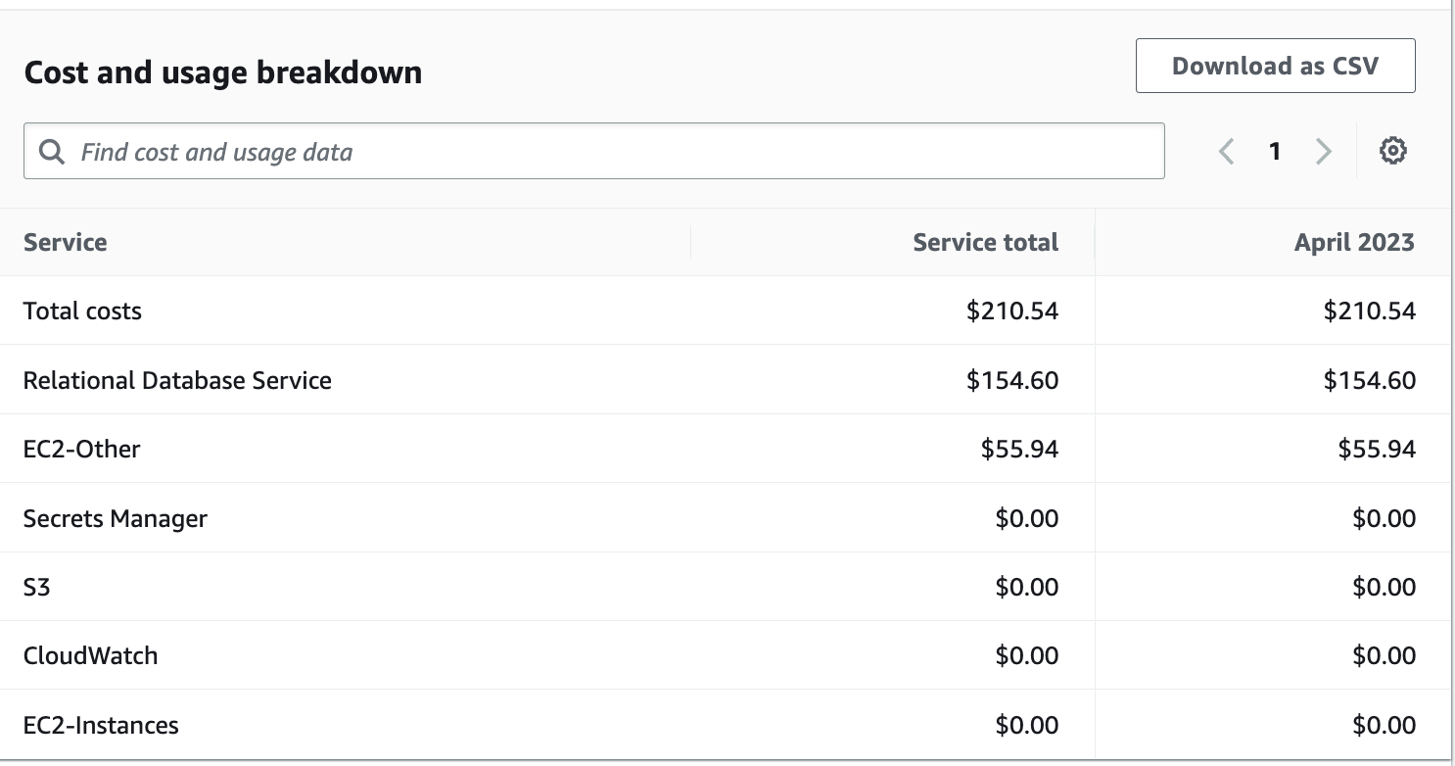1455x766 pixels.
Task: Click the search magnifier icon
Action: [x=51, y=152]
